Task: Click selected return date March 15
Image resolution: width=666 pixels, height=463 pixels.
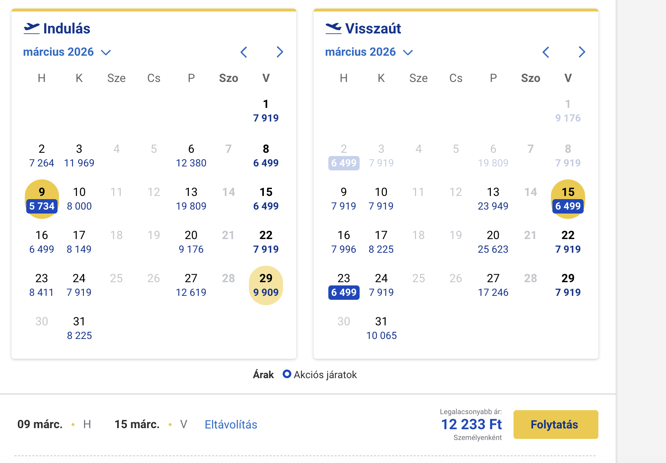Action: [568, 199]
